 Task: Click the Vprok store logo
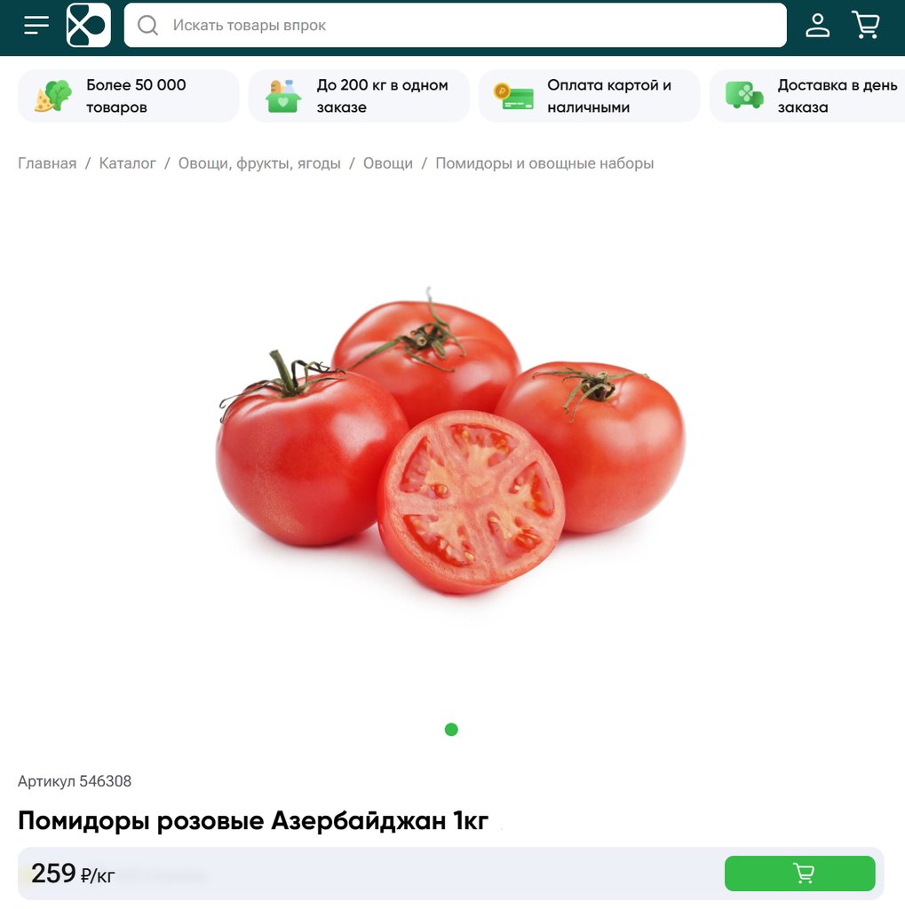(88, 25)
